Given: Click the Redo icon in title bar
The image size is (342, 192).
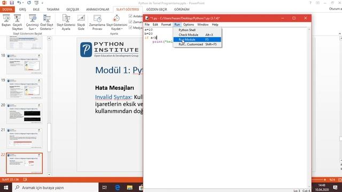Looking at the screenshot, I should [29, 3].
